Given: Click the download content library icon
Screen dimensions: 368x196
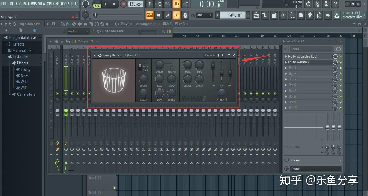Looking at the screenshot, I should pyautogui.click(x=337, y=15).
